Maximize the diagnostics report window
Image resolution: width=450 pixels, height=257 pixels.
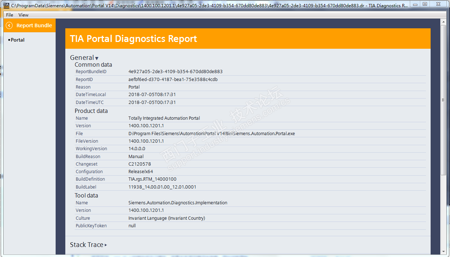pyautogui.click(x=425, y=4)
